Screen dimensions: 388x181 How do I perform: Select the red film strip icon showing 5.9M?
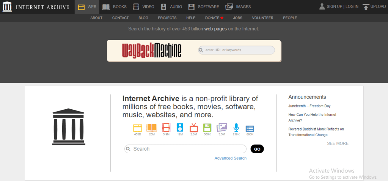(166, 127)
